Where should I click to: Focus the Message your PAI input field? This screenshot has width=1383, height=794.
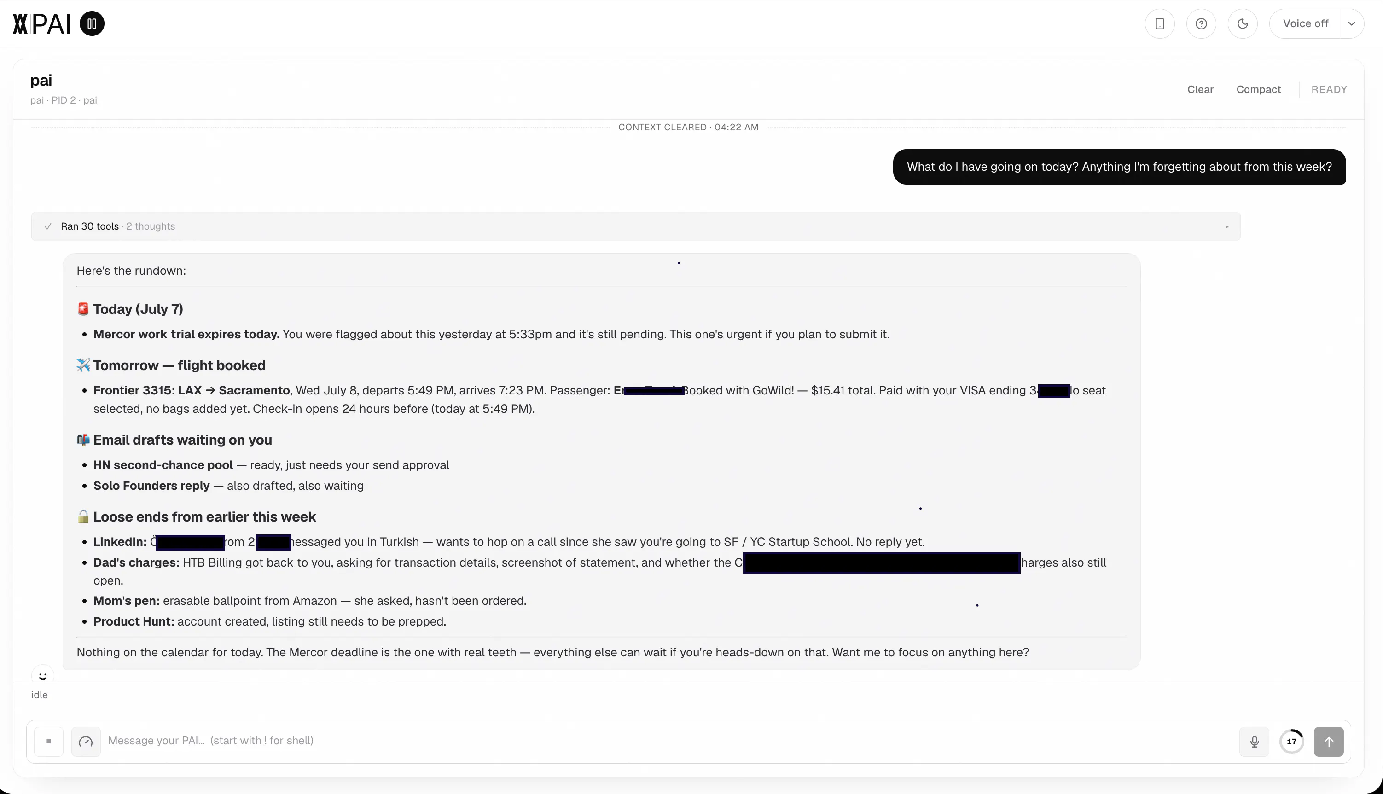pos(668,741)
